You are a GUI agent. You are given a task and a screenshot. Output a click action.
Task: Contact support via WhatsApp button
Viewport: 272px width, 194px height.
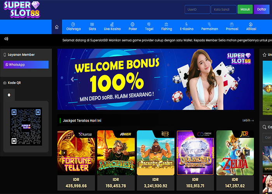pos(26,65)
